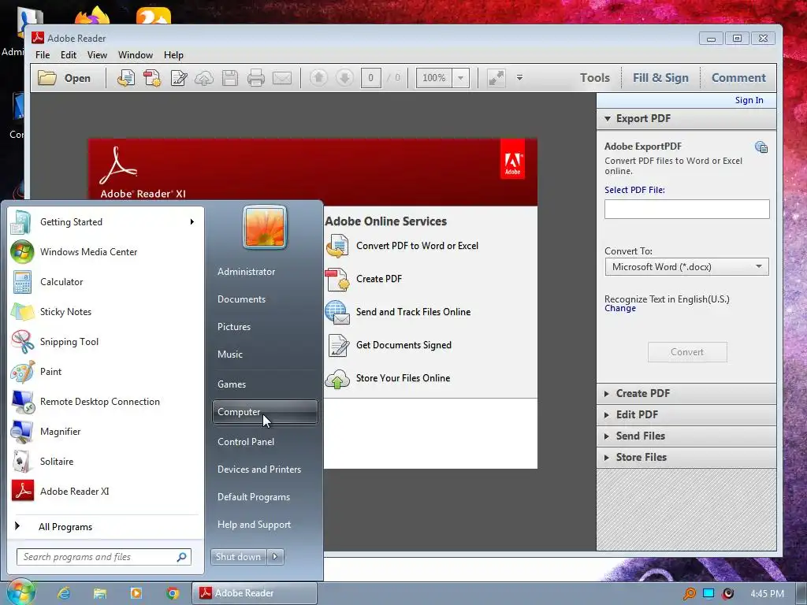
Task: Open the Shut down options arrow
Action: click(275, 557)
